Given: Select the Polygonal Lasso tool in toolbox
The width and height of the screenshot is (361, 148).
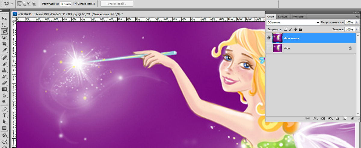Looking at the screenshot, I should (4, 31).
